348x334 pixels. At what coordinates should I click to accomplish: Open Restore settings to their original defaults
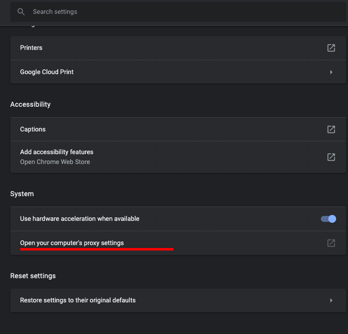coord(178,300)
